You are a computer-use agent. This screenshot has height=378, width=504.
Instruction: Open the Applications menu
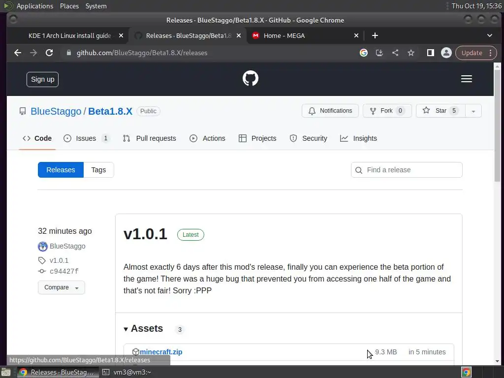(x=35, y=6)
